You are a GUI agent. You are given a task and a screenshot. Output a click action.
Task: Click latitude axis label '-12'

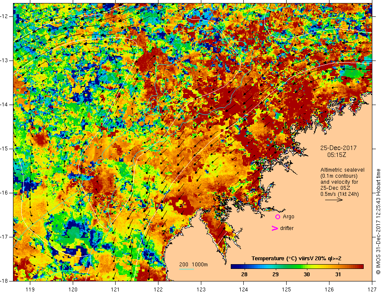[4, 16]
